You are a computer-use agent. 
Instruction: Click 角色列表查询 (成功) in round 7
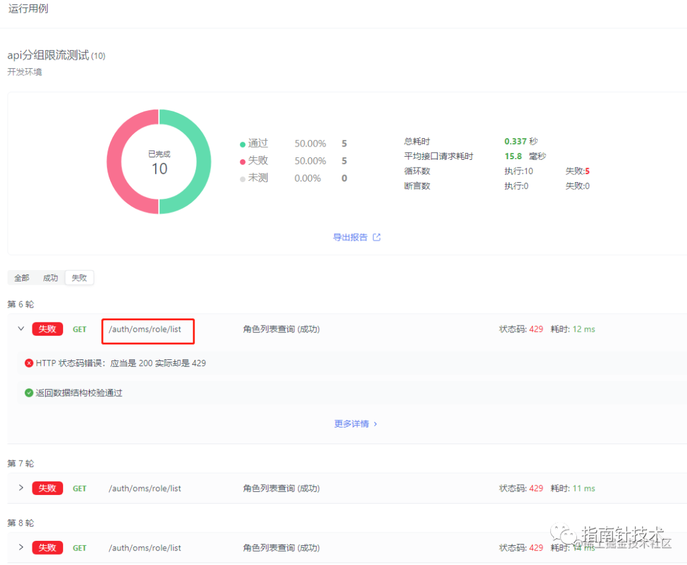coord(281,489)
